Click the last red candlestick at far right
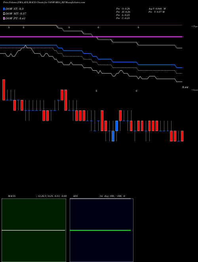198x262 pixels. point(182,136)
